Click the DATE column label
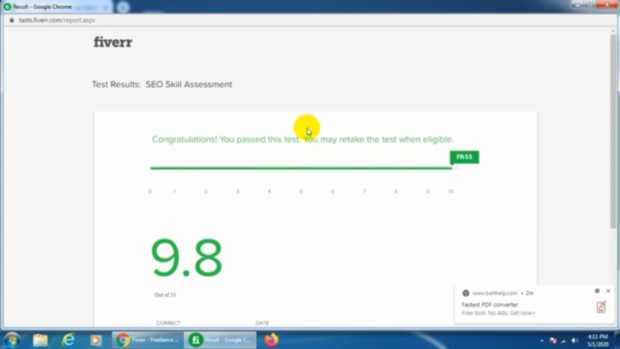 click(x=262, y=323)
